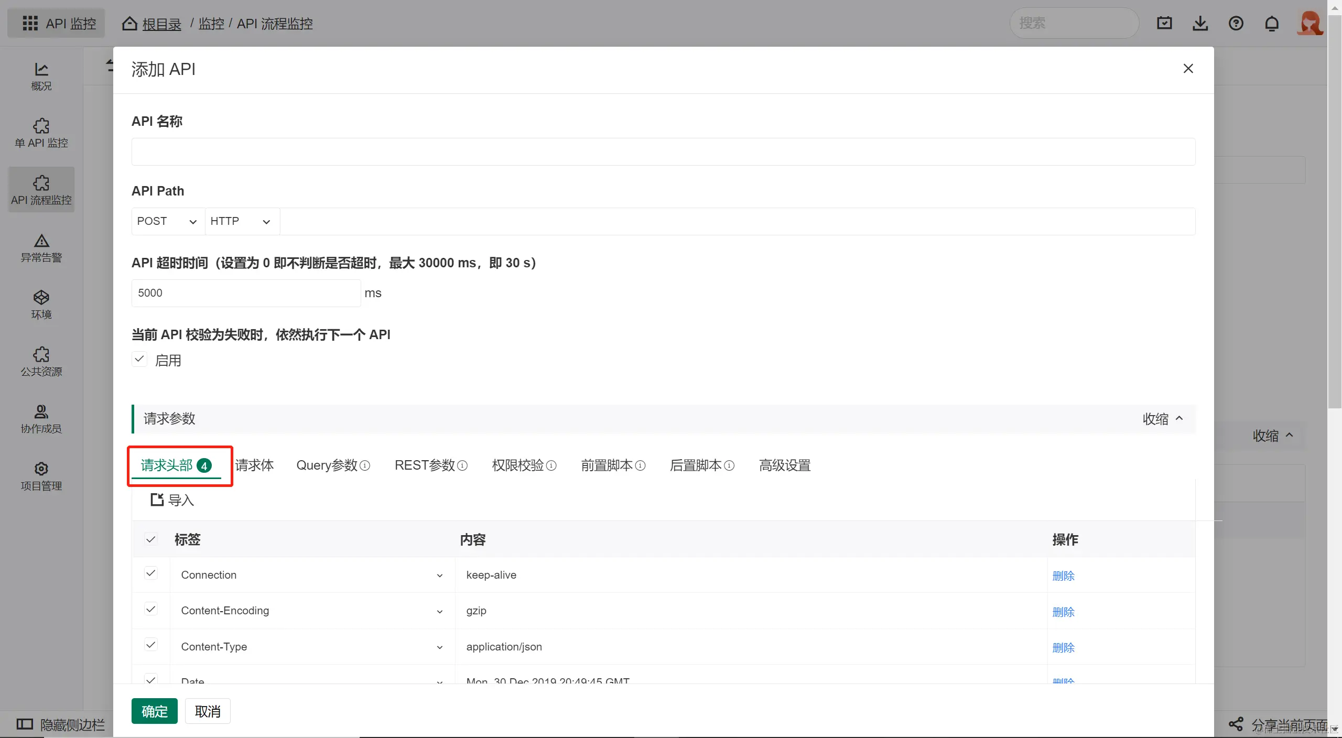
Task: Click the notification bell icon
Action: (x=1272, y=24)
